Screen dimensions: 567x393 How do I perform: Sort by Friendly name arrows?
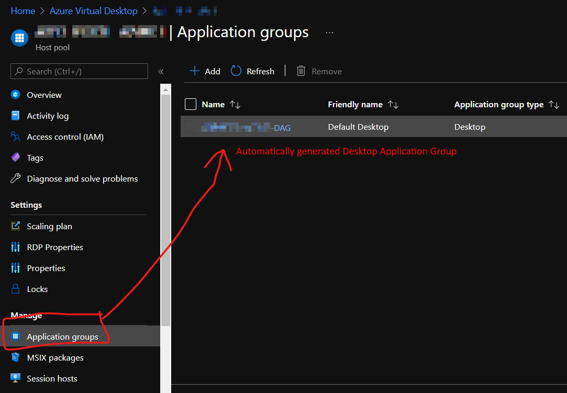point(393,105)
